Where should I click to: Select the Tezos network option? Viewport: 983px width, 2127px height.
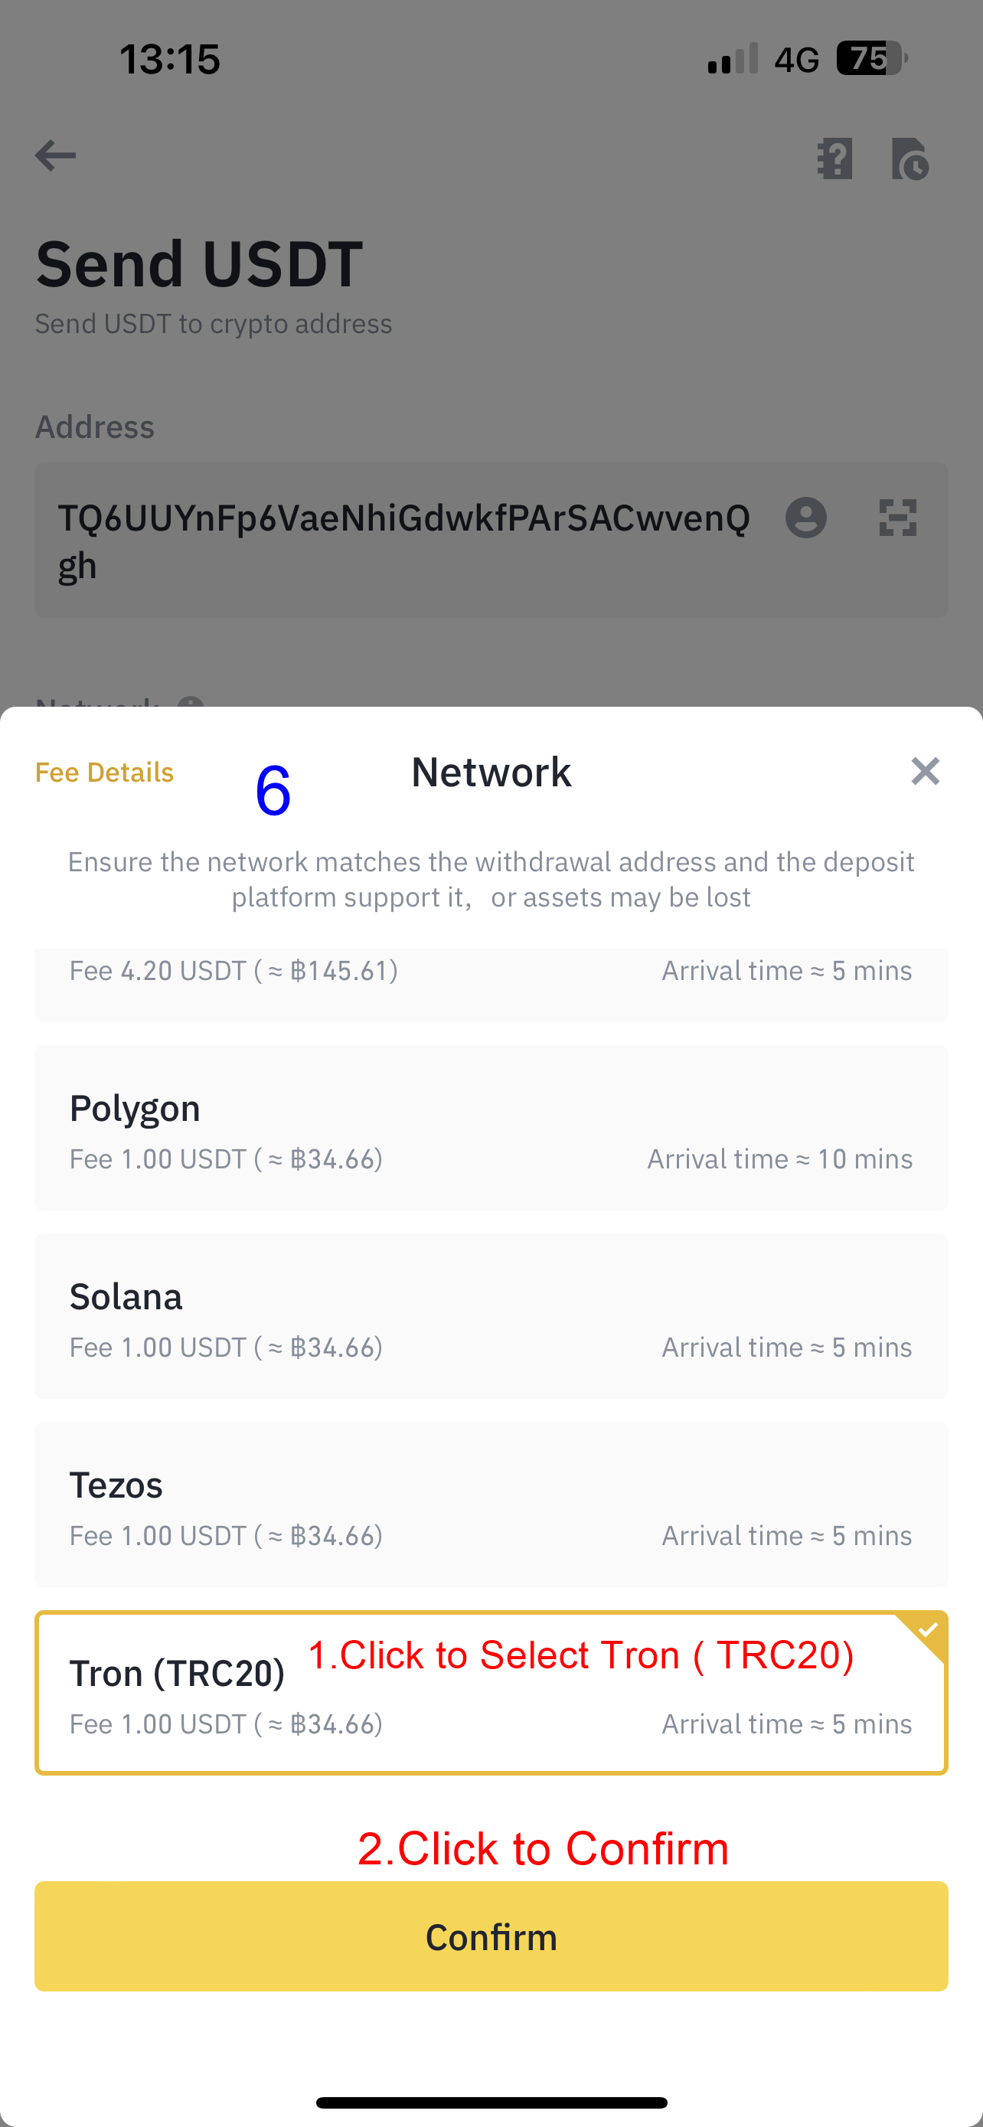[x=491, y=1505]
